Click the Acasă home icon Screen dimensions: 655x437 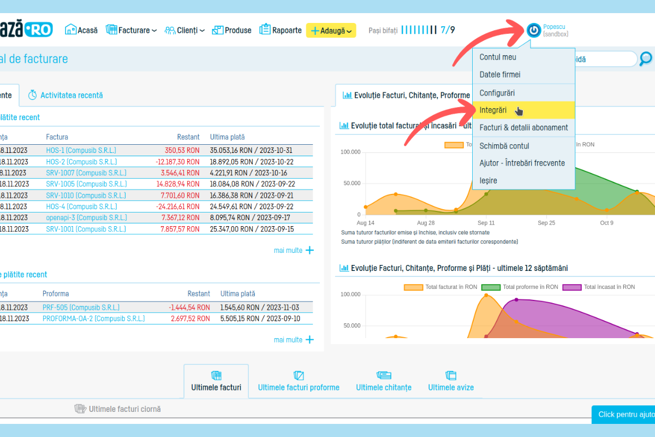(70, 29)
